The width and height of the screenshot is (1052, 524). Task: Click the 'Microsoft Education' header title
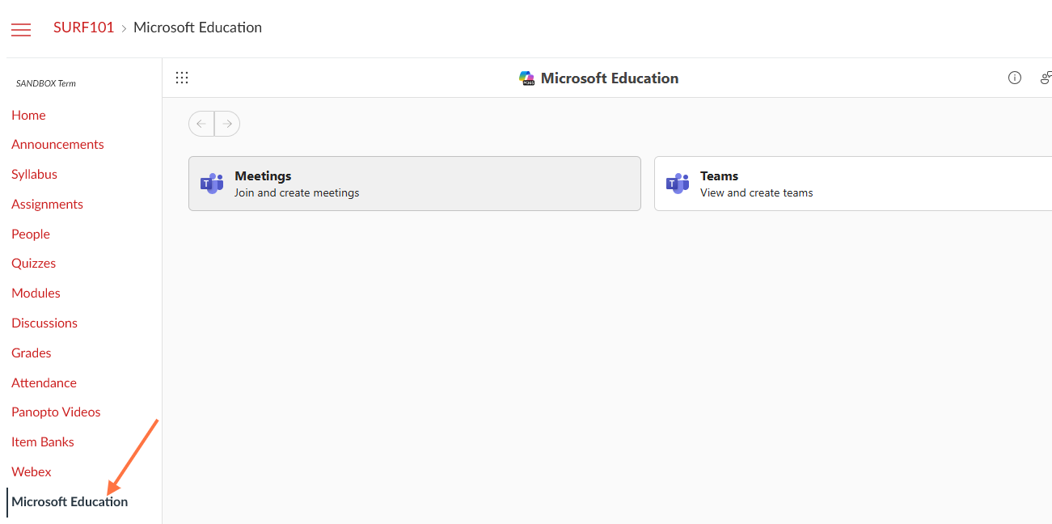pyautogui.click(x=610, y=78)
